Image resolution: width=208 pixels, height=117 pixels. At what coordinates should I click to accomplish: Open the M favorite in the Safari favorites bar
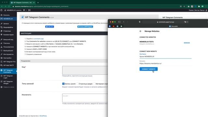click(121, 26)
